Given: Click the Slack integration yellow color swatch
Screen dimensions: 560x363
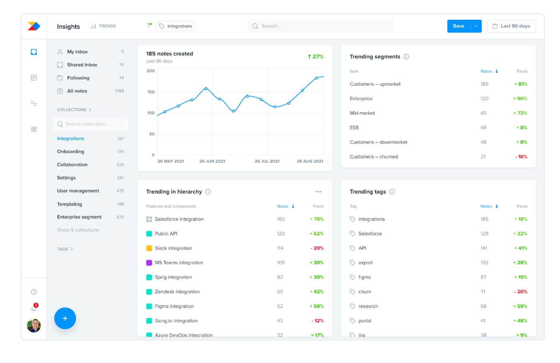Looking at the screenshot, I should tap(149, 248).
